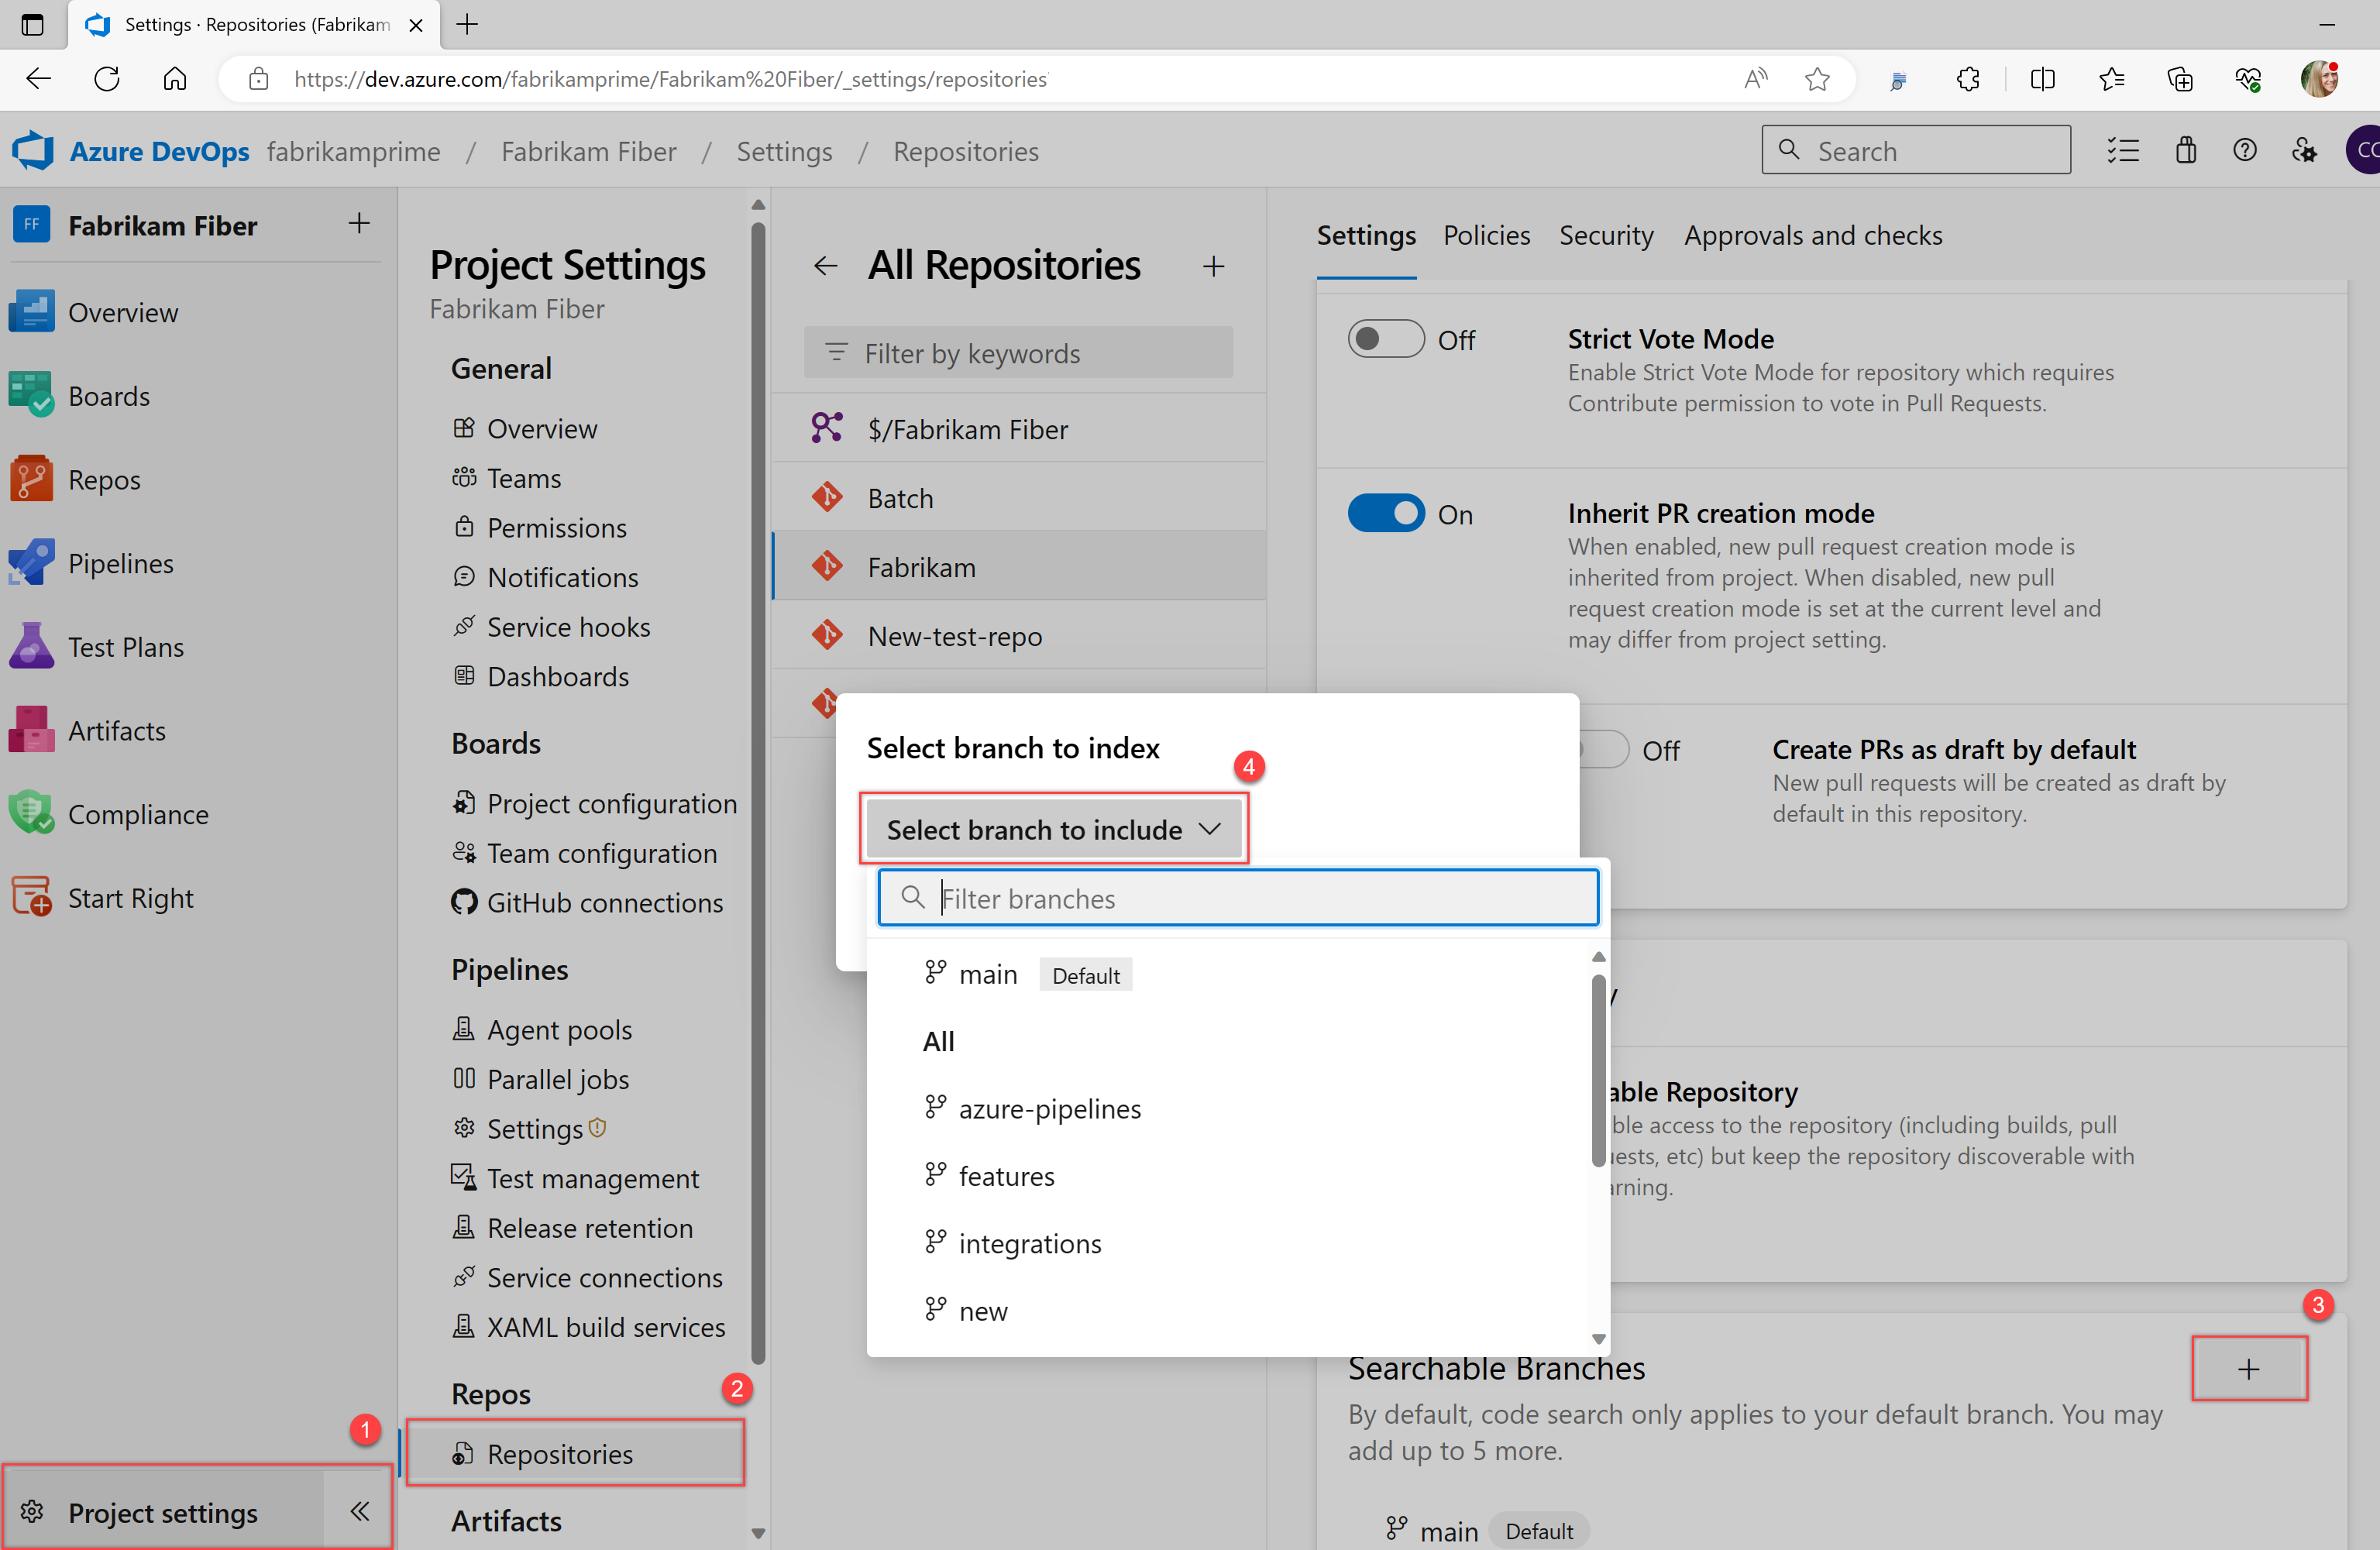Image resolution: width=2380 pixels, height=1550 pixels.
Task: Toggle Create PRs as draft by default
Action: (1596, 749)
